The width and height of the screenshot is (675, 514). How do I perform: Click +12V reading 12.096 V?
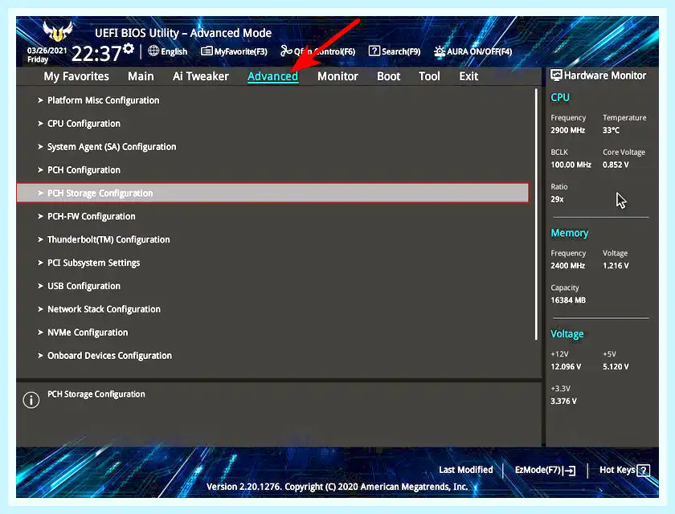coord(566,366)
